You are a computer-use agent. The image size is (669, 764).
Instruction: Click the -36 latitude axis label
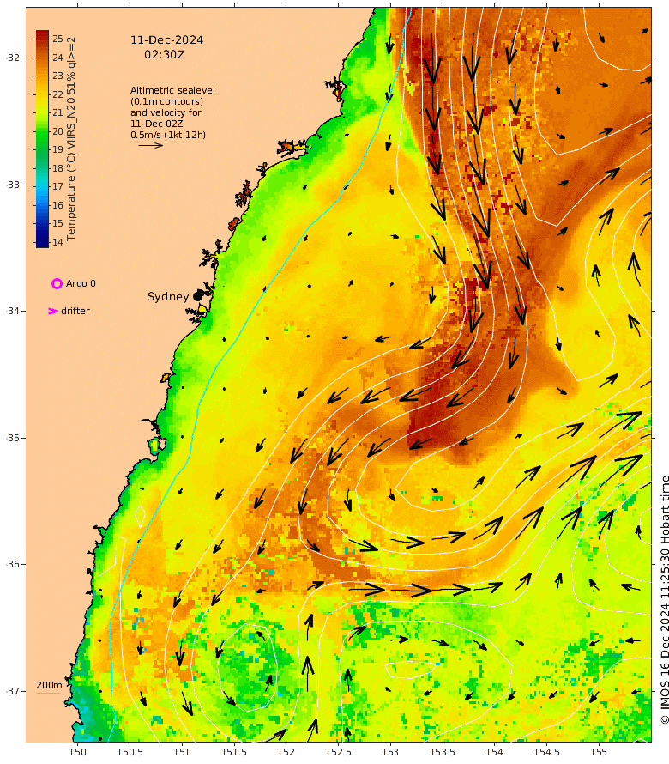pos(13,564)
